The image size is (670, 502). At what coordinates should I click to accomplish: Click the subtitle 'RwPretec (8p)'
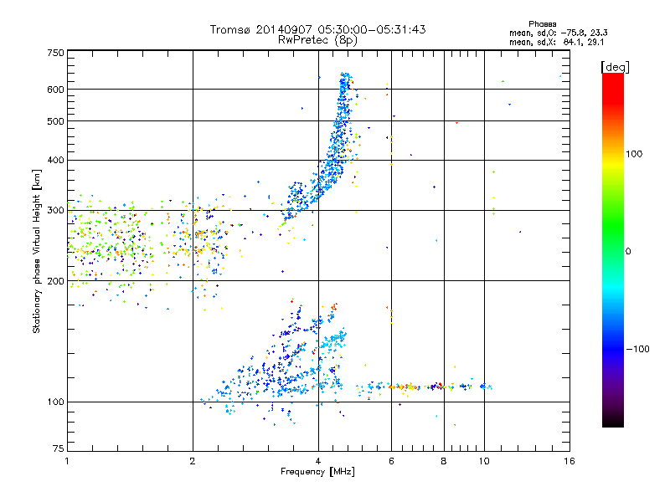point(317,40)
